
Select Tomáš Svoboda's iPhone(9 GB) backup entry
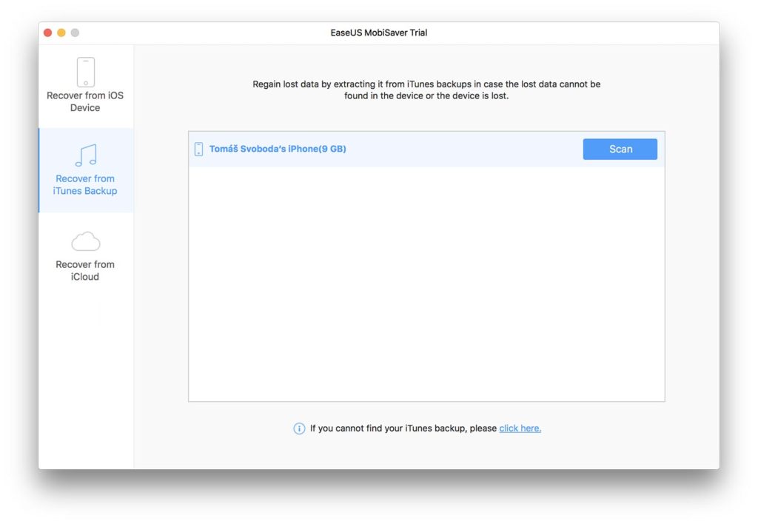click(426, 149)
